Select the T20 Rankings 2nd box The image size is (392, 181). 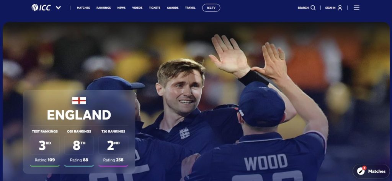(x=113, y=145)
